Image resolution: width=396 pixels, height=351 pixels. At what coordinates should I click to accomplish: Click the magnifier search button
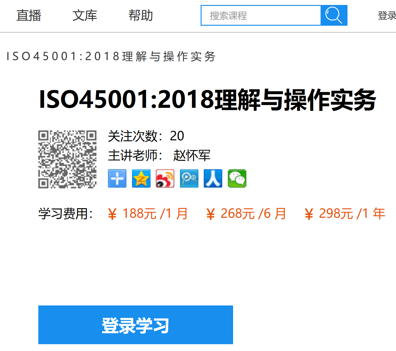[334, 15]
